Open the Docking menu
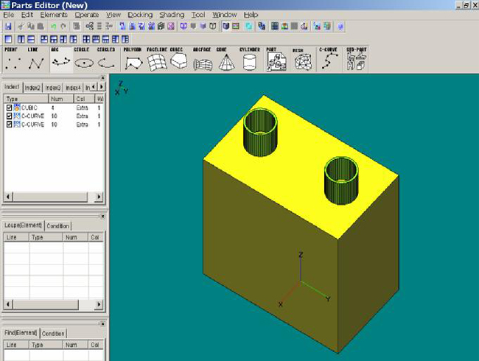The image size is (479, 361). coord(140,15)
